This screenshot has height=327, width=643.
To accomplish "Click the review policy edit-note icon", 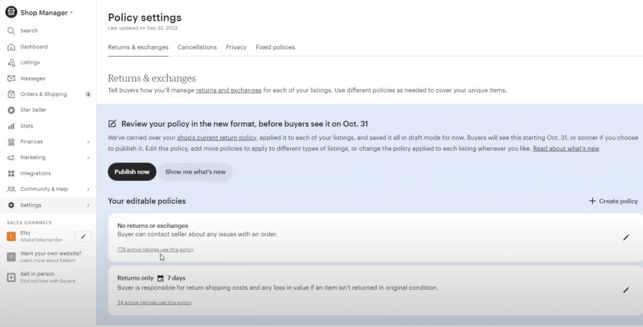I will [x=112, y=124].
